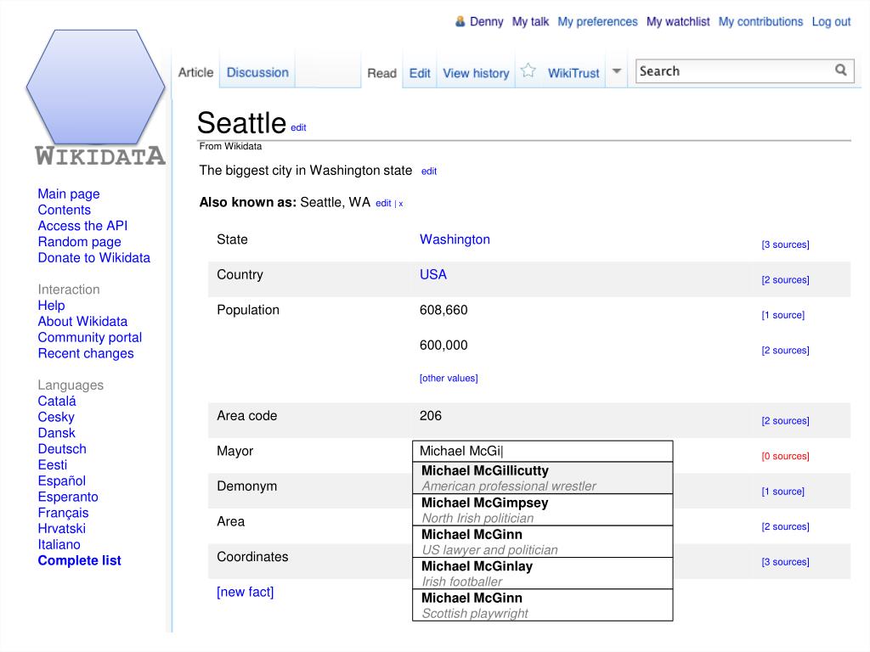Click edit next to the description
Viewport: 870px width, 652px height.
click(429, 171)
